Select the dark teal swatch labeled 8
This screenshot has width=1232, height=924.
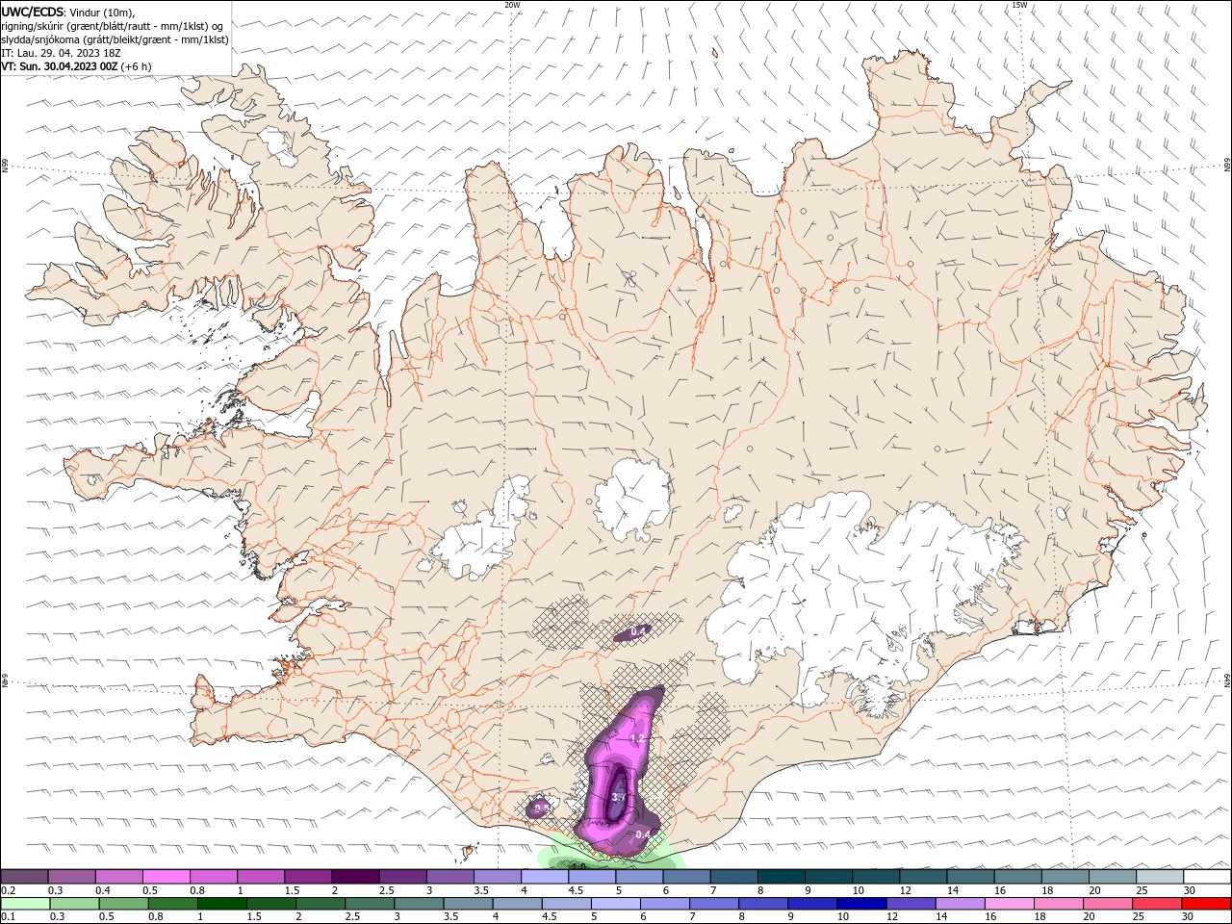781,877
